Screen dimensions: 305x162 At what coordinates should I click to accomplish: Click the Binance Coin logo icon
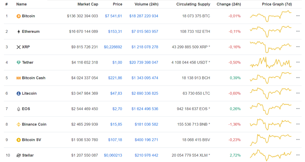18,124
